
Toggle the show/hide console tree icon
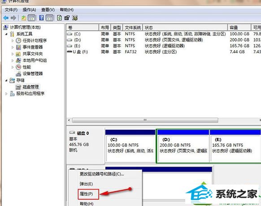click(x=32, y=18)
